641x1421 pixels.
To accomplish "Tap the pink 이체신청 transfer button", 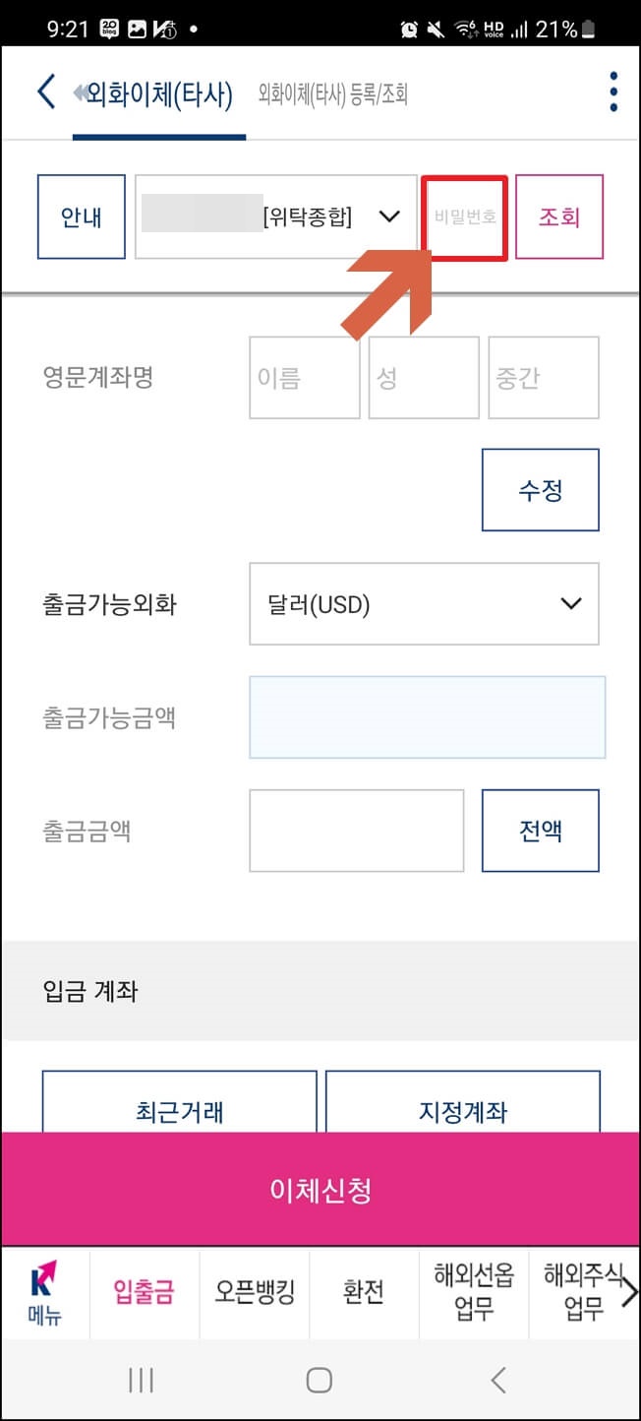I will [x=320, y=1189].
